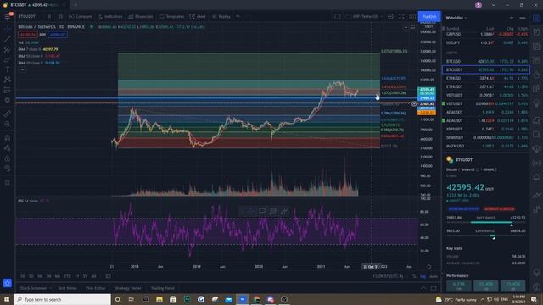Add symbol with Watchlist plus icon
Viewport: 543px width, 305px height.
512,18
